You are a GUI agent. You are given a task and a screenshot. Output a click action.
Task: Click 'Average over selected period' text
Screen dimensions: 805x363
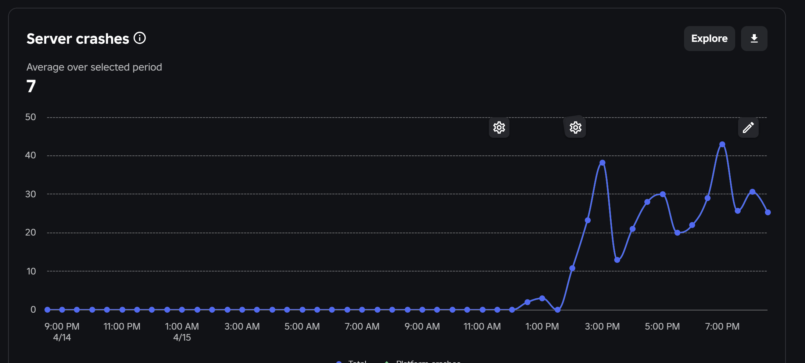point(94,67)
